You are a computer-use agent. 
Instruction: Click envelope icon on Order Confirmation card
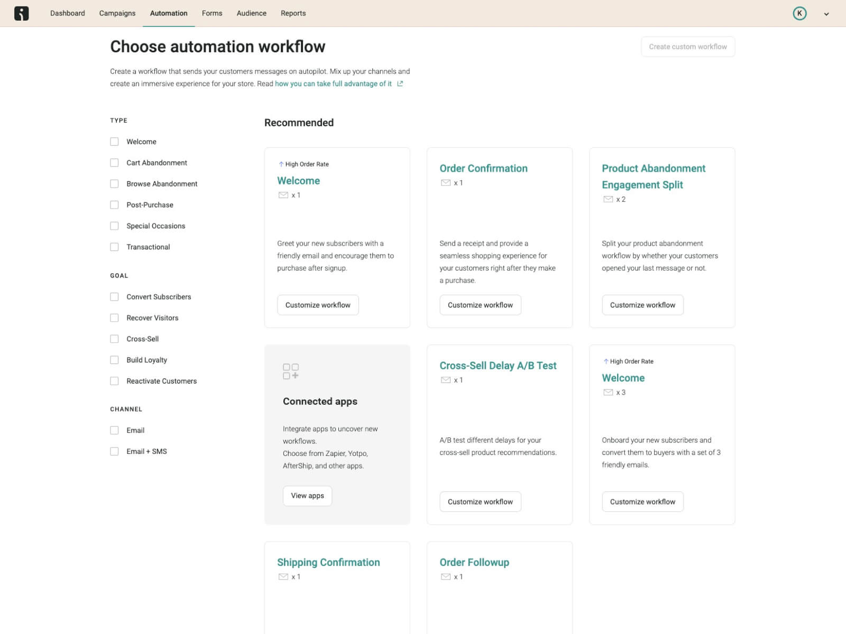point(446,183)
